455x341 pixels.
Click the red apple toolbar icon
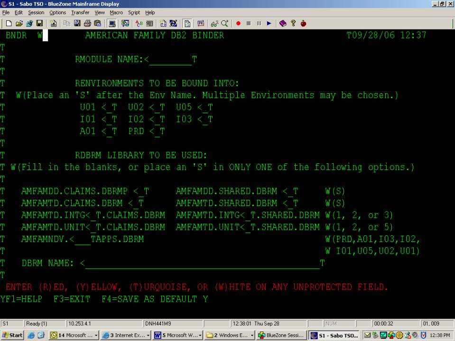[304, 24]
